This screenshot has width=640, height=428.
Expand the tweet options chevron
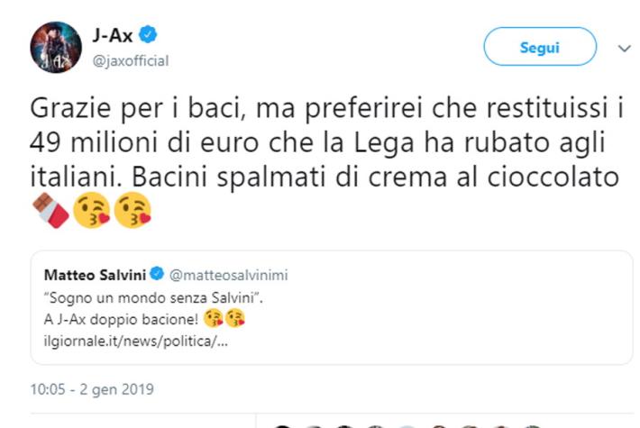(624, 47)
